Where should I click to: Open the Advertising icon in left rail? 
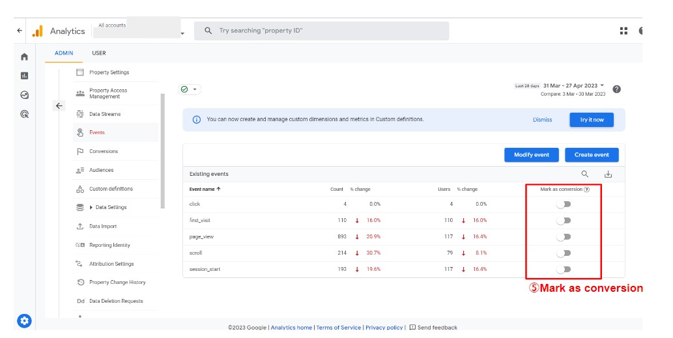25,114
